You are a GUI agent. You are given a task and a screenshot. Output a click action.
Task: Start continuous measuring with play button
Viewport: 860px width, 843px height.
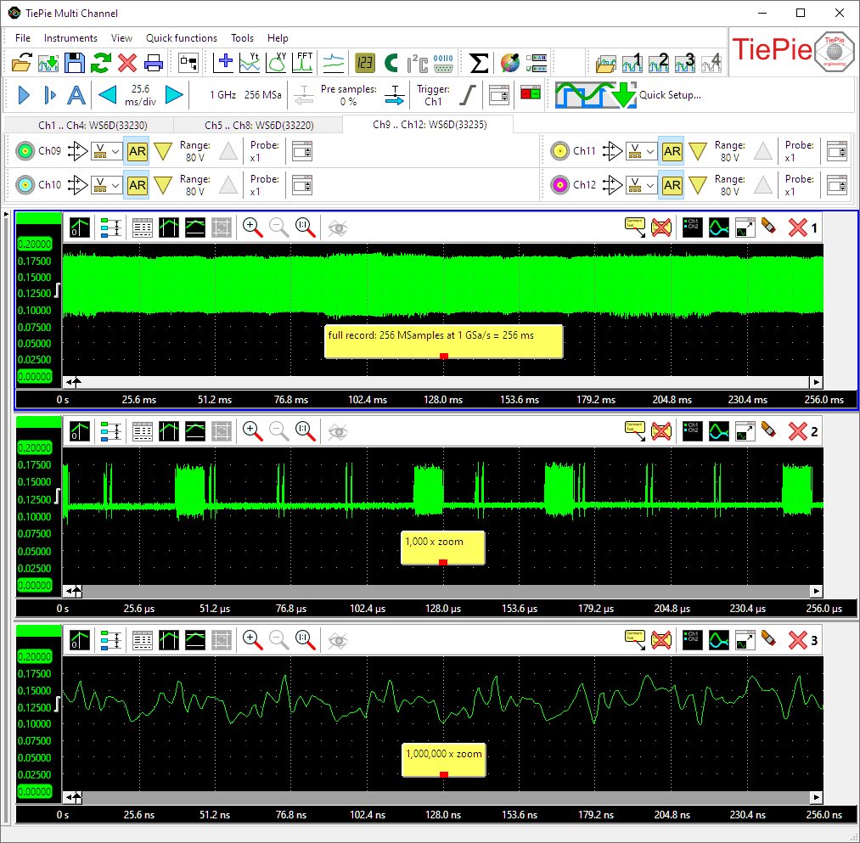click(x=24, y=95)
